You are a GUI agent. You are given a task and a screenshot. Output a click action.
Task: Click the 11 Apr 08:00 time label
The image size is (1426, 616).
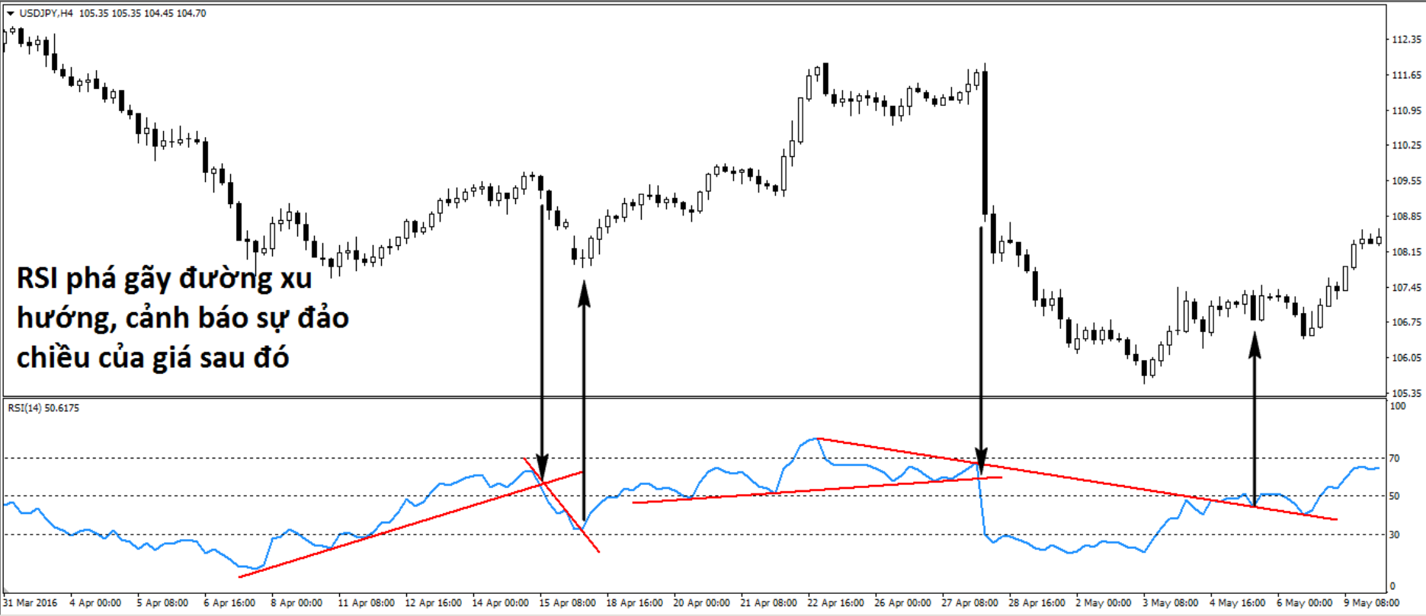[x=366, y=603]
